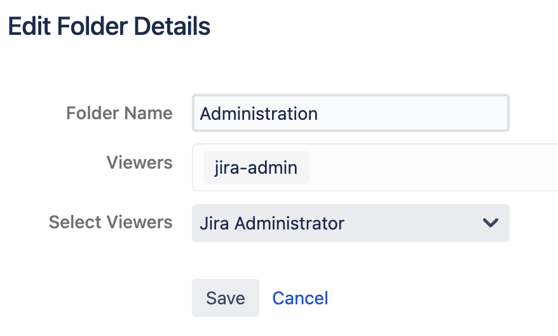Click the chevron arrow in Select Viewers
Viewport: 558px width, 336px height.
(489, 223)
